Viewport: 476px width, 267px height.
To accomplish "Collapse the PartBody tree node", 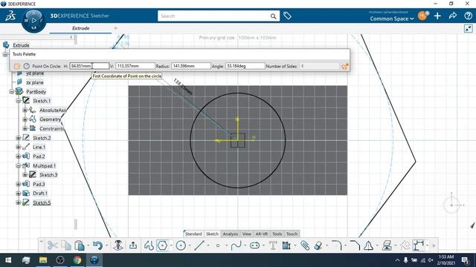I will 12,92.
